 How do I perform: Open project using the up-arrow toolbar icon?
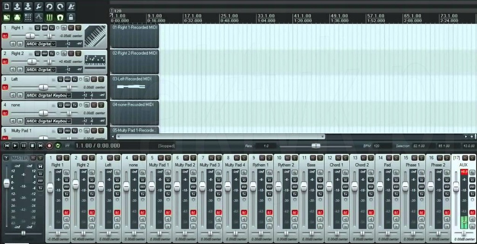coord(17,6)
